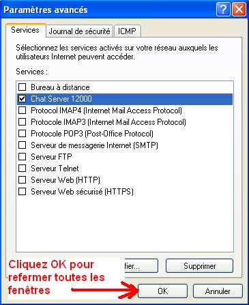Tick the Serveur Web (HTTP) checkbox
Viewport: 249px width, 305px height.
[22, 179]
